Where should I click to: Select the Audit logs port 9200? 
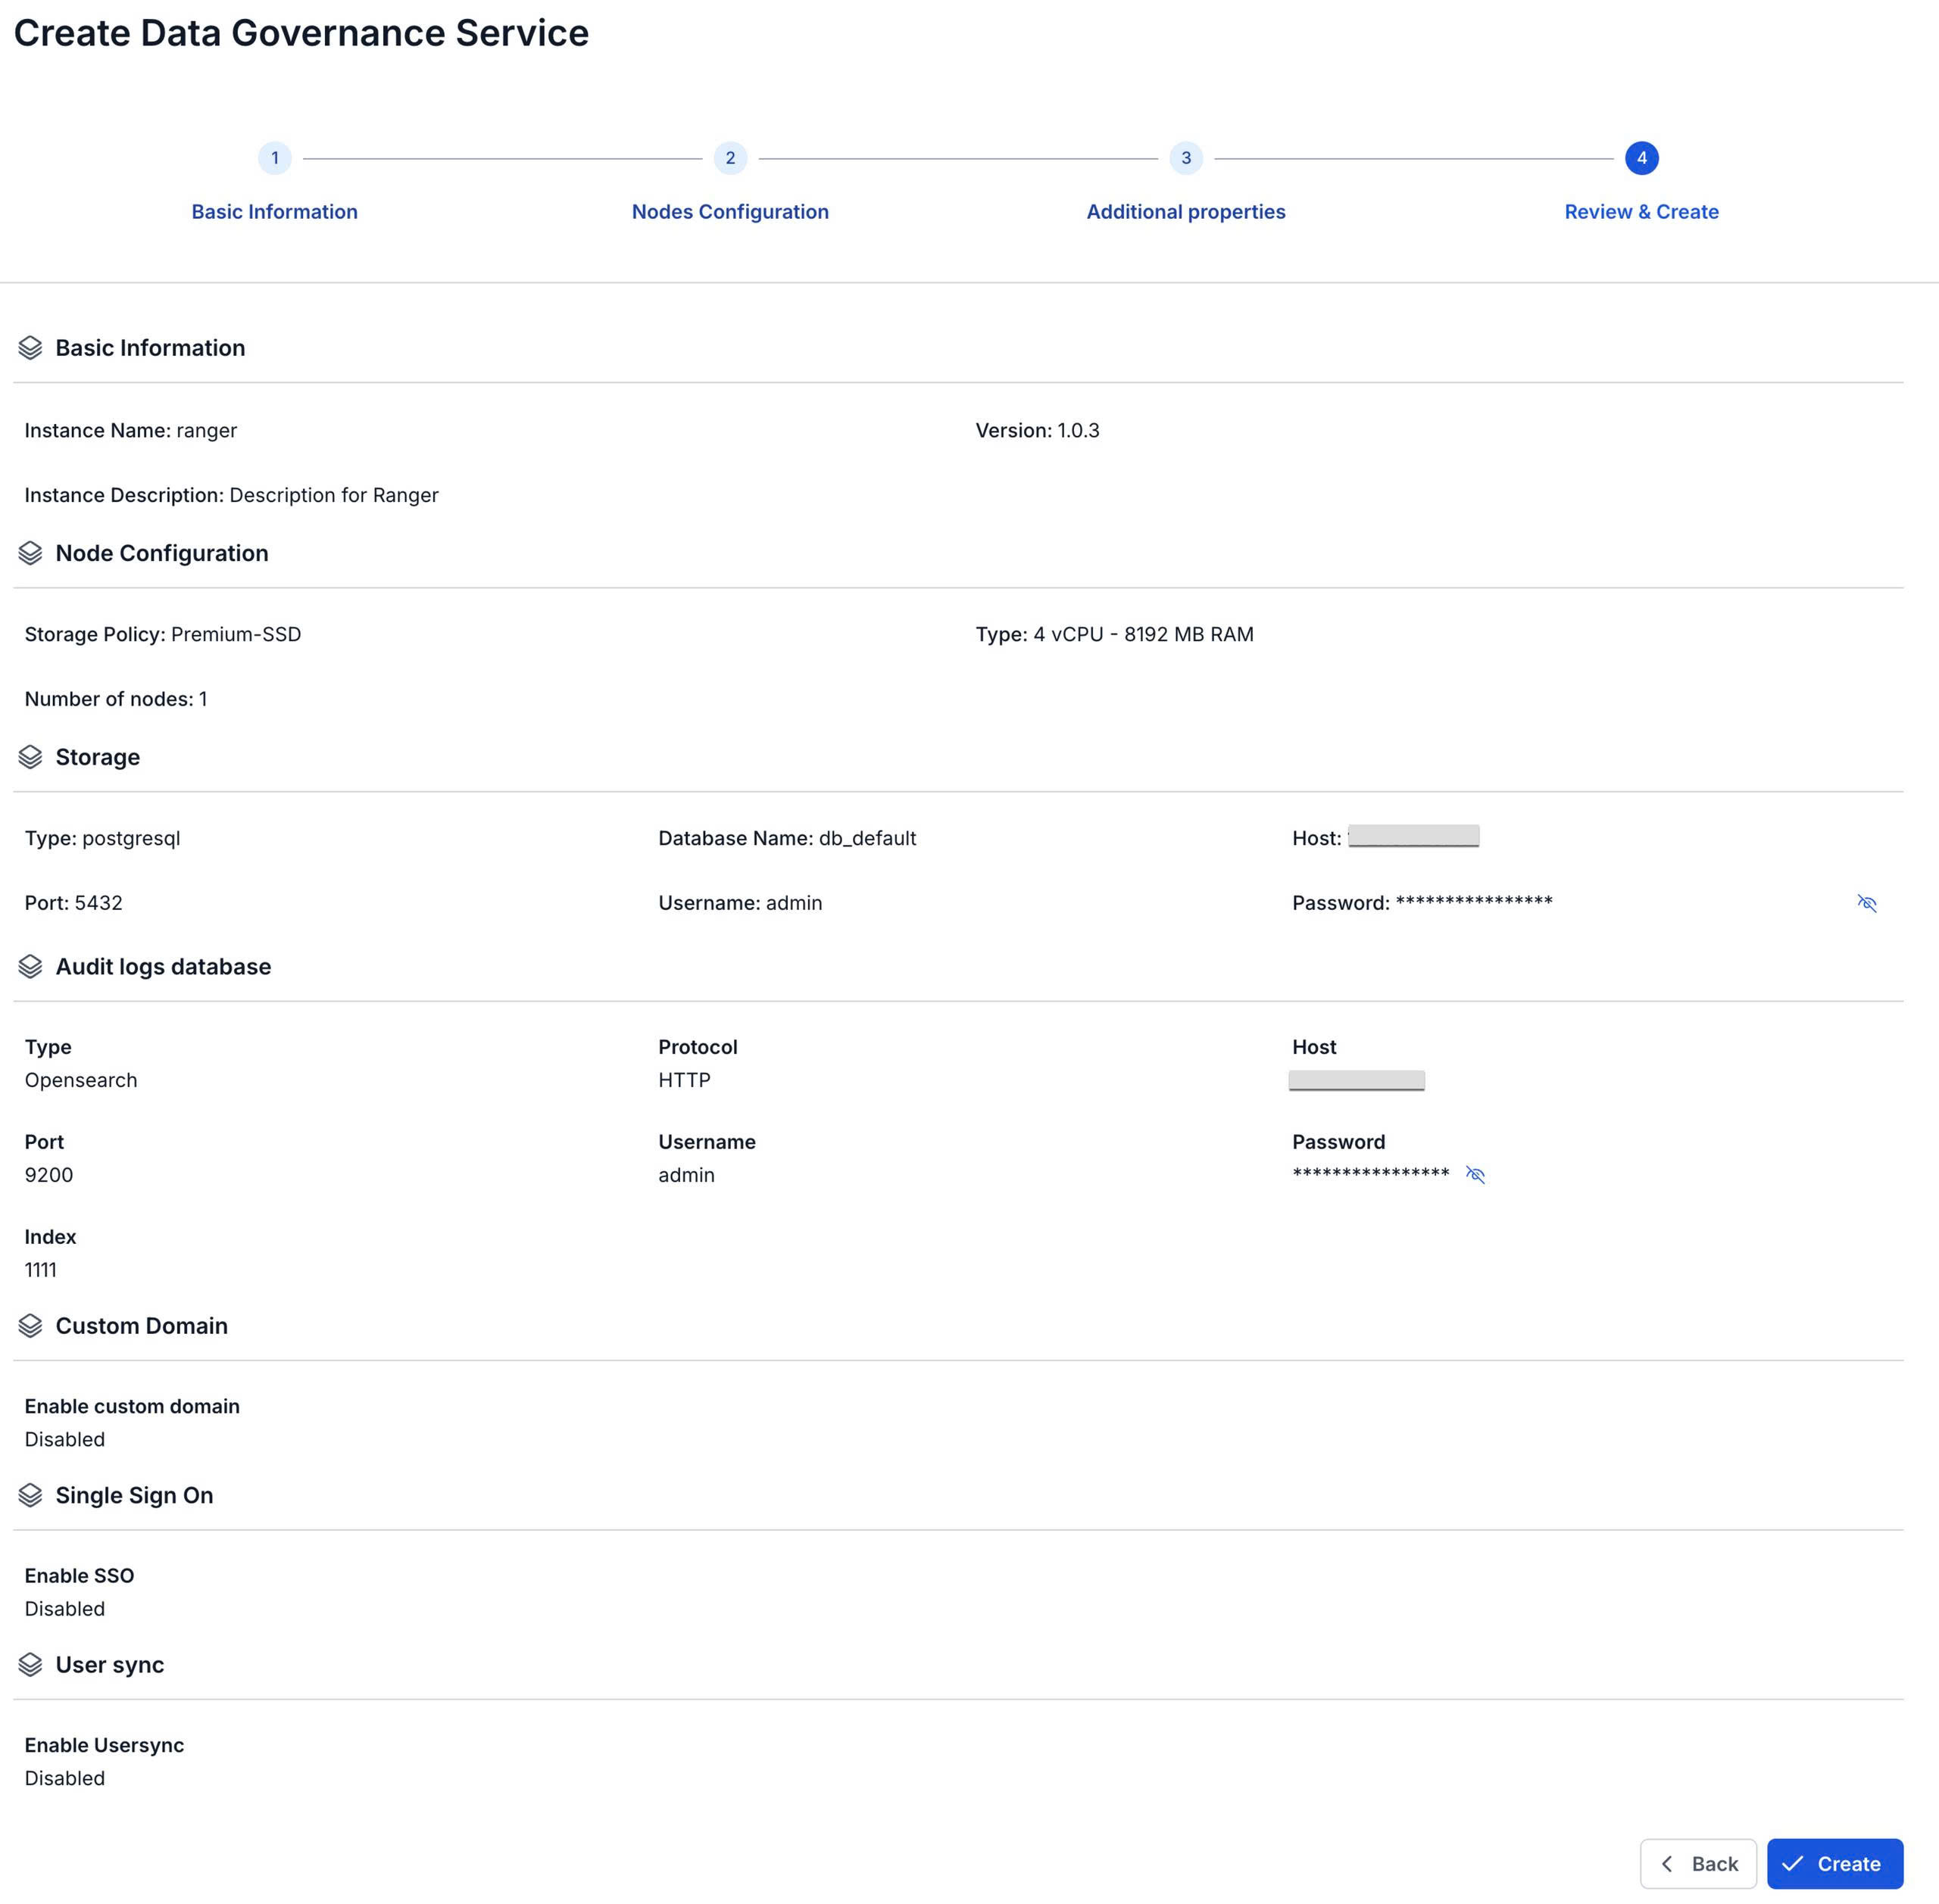tap(49, 1175)
